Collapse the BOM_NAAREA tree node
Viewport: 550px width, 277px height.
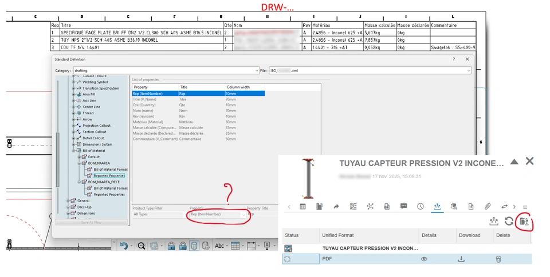coord(79,163)
